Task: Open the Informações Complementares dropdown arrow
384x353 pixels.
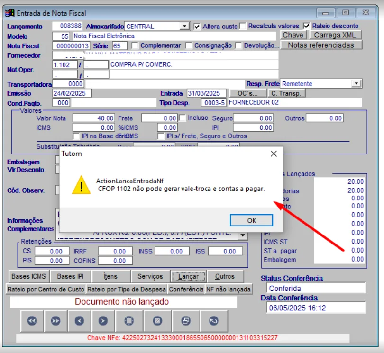Action: (243, 235)
